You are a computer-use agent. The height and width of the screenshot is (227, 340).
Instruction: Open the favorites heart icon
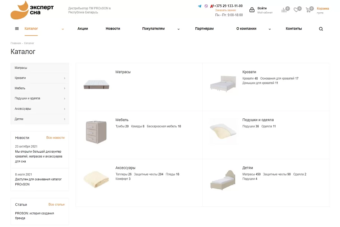tap(296, 10)
